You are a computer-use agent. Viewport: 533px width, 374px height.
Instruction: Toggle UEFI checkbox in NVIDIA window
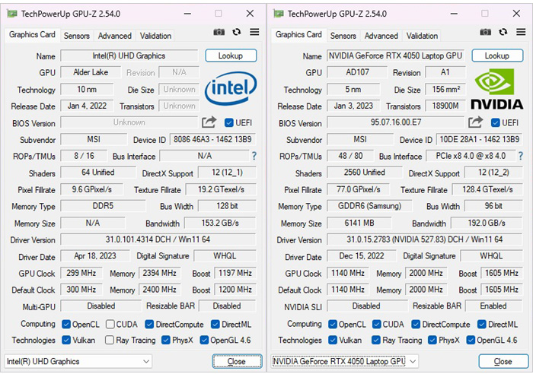(x=496, y=122)
